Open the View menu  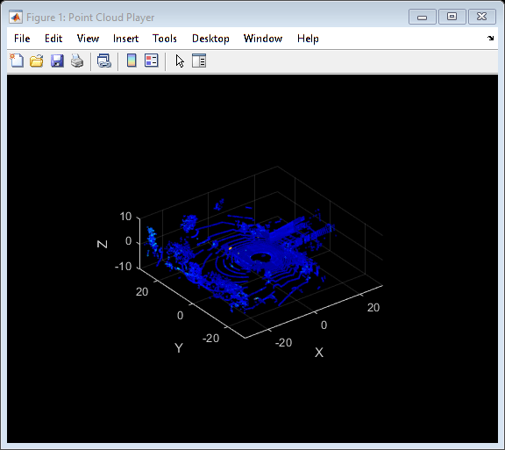pos(88,39)
